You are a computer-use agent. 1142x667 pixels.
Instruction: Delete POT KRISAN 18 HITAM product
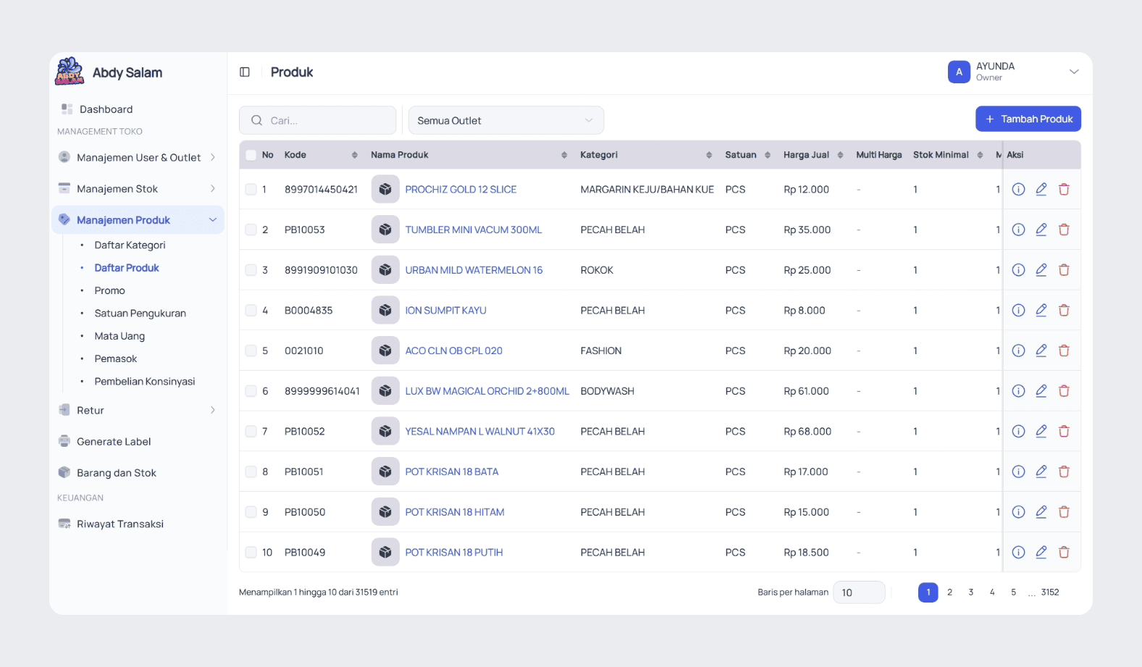1064,512
